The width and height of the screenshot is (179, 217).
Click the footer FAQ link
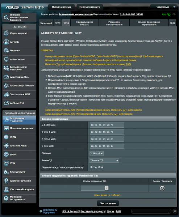[118, 211]
